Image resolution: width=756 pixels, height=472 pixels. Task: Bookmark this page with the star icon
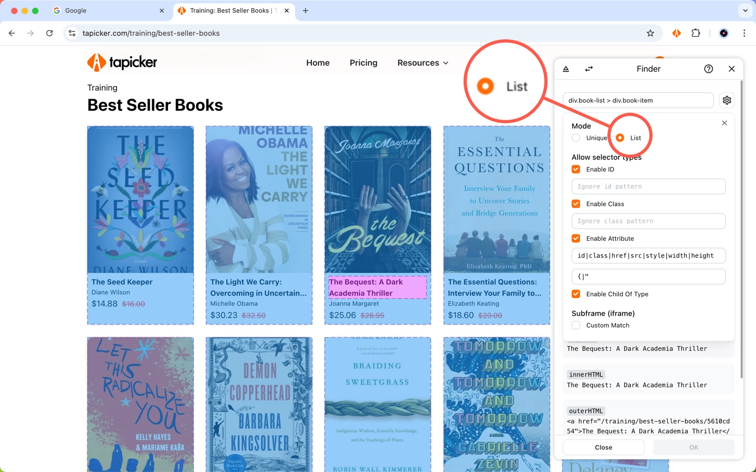650,33
